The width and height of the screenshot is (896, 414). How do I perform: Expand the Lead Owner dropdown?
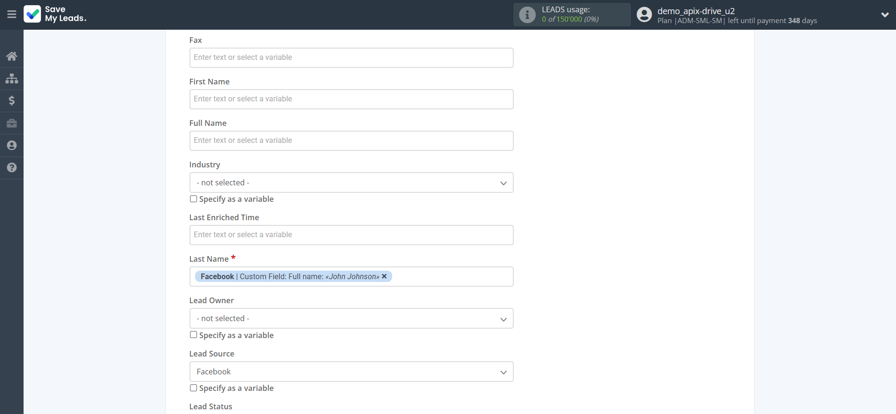coord(351,318)
